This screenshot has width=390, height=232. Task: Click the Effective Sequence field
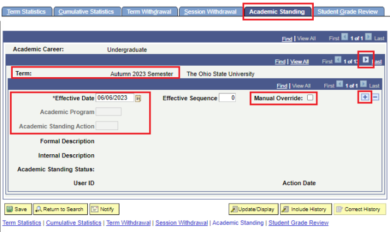click(x=227, y=98)
